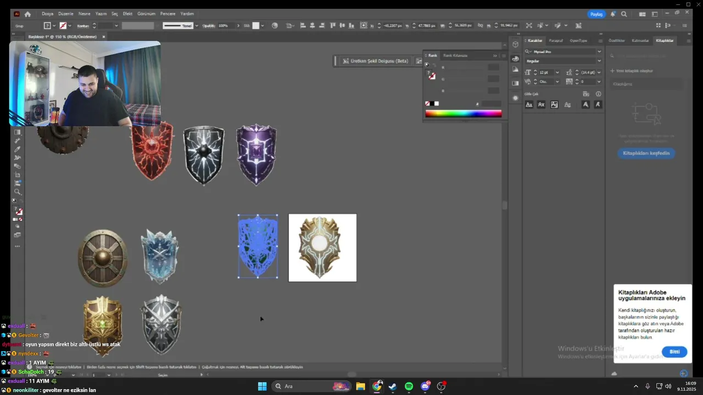
Task: Toggle snap to glyph info icon
Action: tap(599, 94)
